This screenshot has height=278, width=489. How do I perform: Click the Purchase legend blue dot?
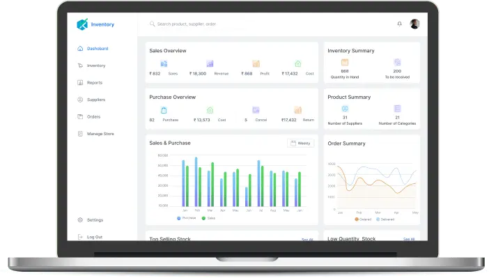coord(179,218)
